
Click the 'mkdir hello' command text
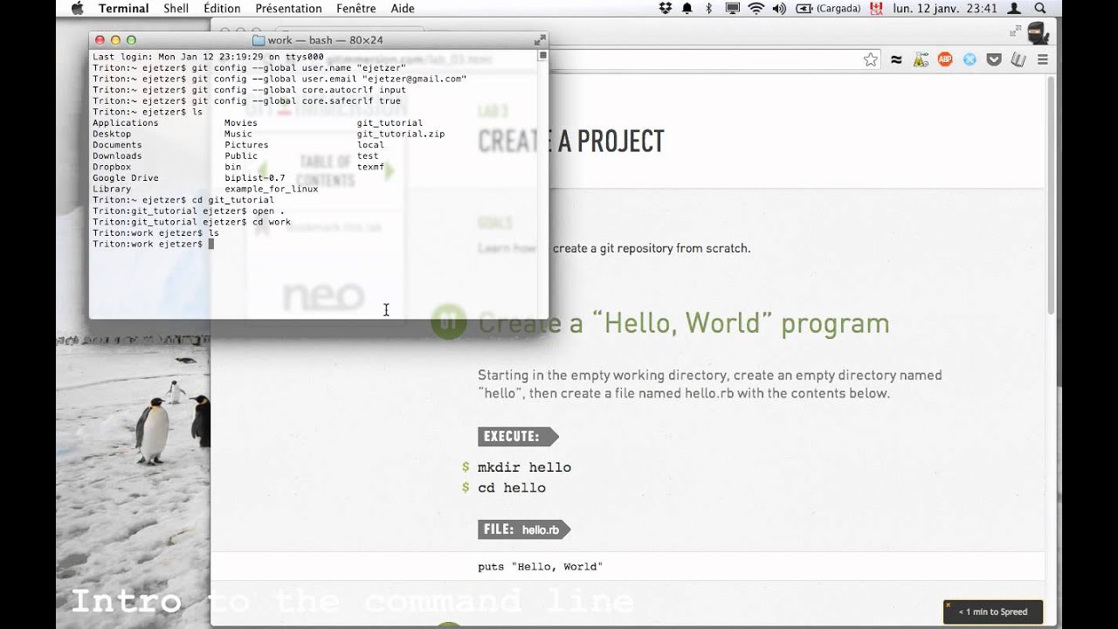(x=524, y=467)
